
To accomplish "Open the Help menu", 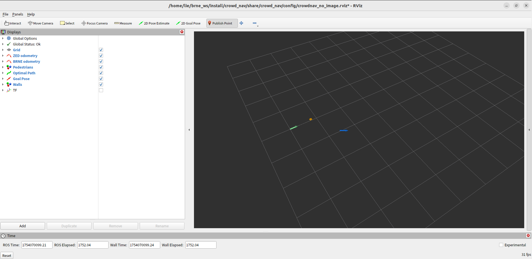I will click(x=31, y=14).
